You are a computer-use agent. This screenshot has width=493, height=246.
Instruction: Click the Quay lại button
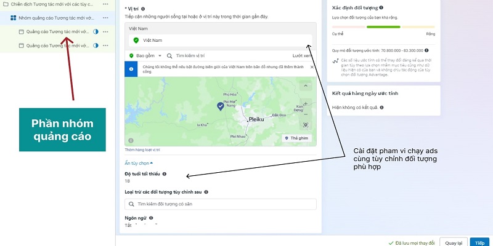(x=454, y=243)
